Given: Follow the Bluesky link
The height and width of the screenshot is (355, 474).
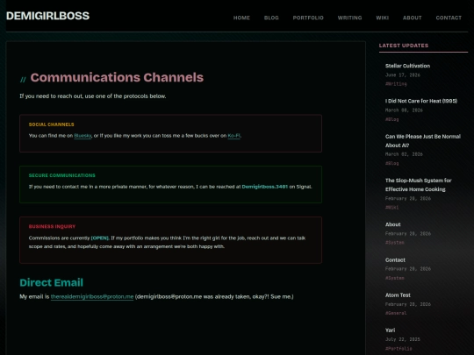Looking at the screenshot, I should (x=83, y=136).
